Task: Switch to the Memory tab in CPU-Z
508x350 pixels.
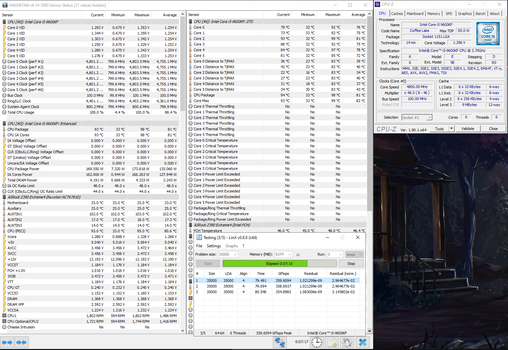Action: [434, 14]
